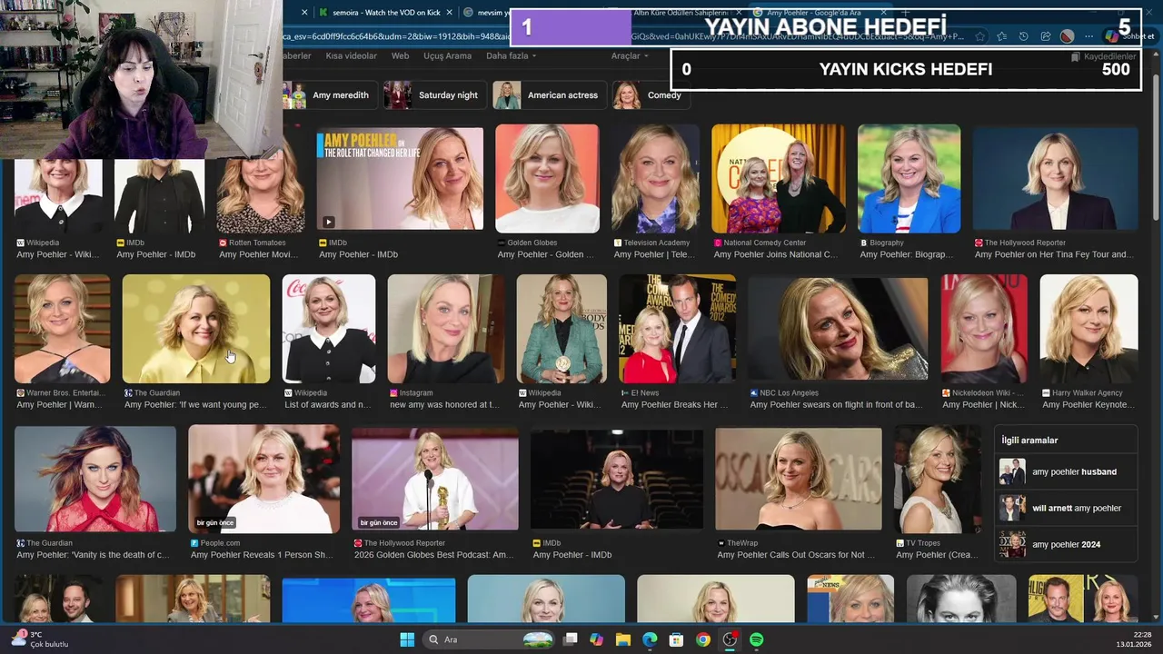Filter images by the 'Comedy' chip
Screen dimensions: 1163x654
[651, 95]
